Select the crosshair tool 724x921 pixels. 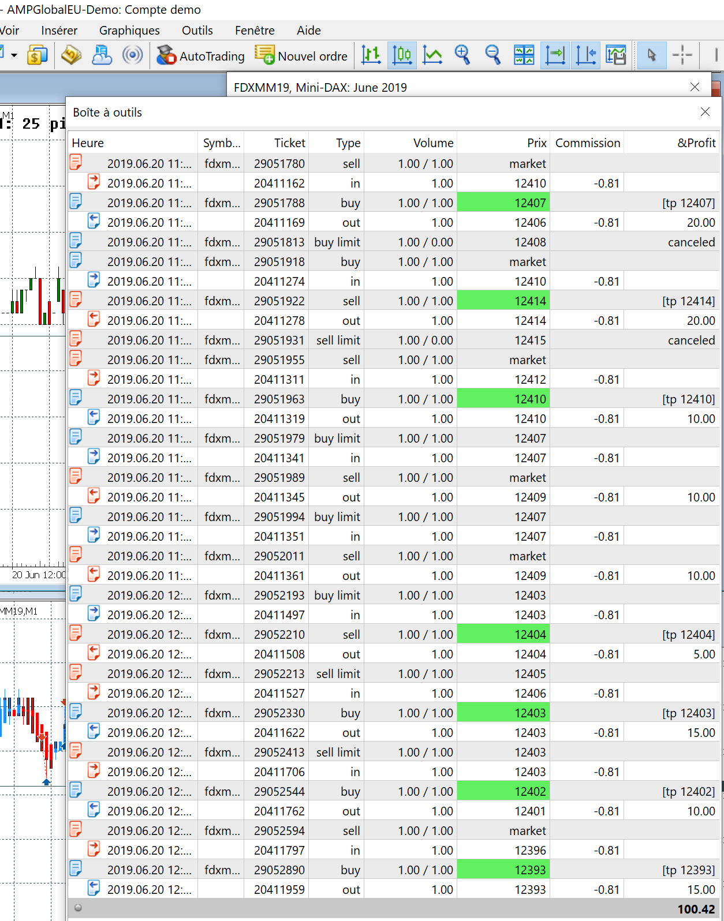tap(682, 55)
